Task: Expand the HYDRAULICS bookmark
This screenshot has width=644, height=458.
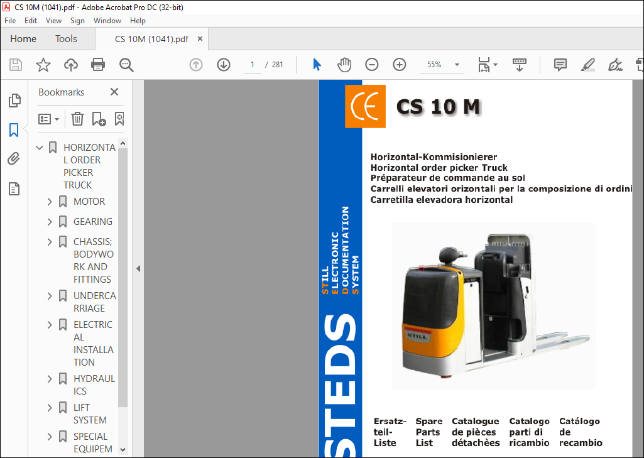Action: pos(50,379)
